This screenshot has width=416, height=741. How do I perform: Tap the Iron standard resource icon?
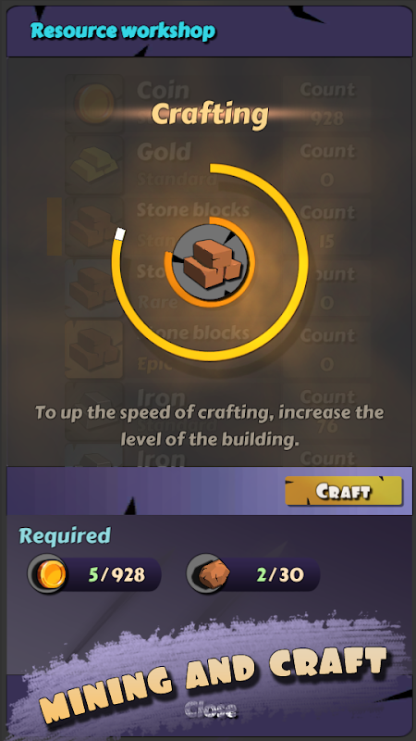tap(94, 408)
